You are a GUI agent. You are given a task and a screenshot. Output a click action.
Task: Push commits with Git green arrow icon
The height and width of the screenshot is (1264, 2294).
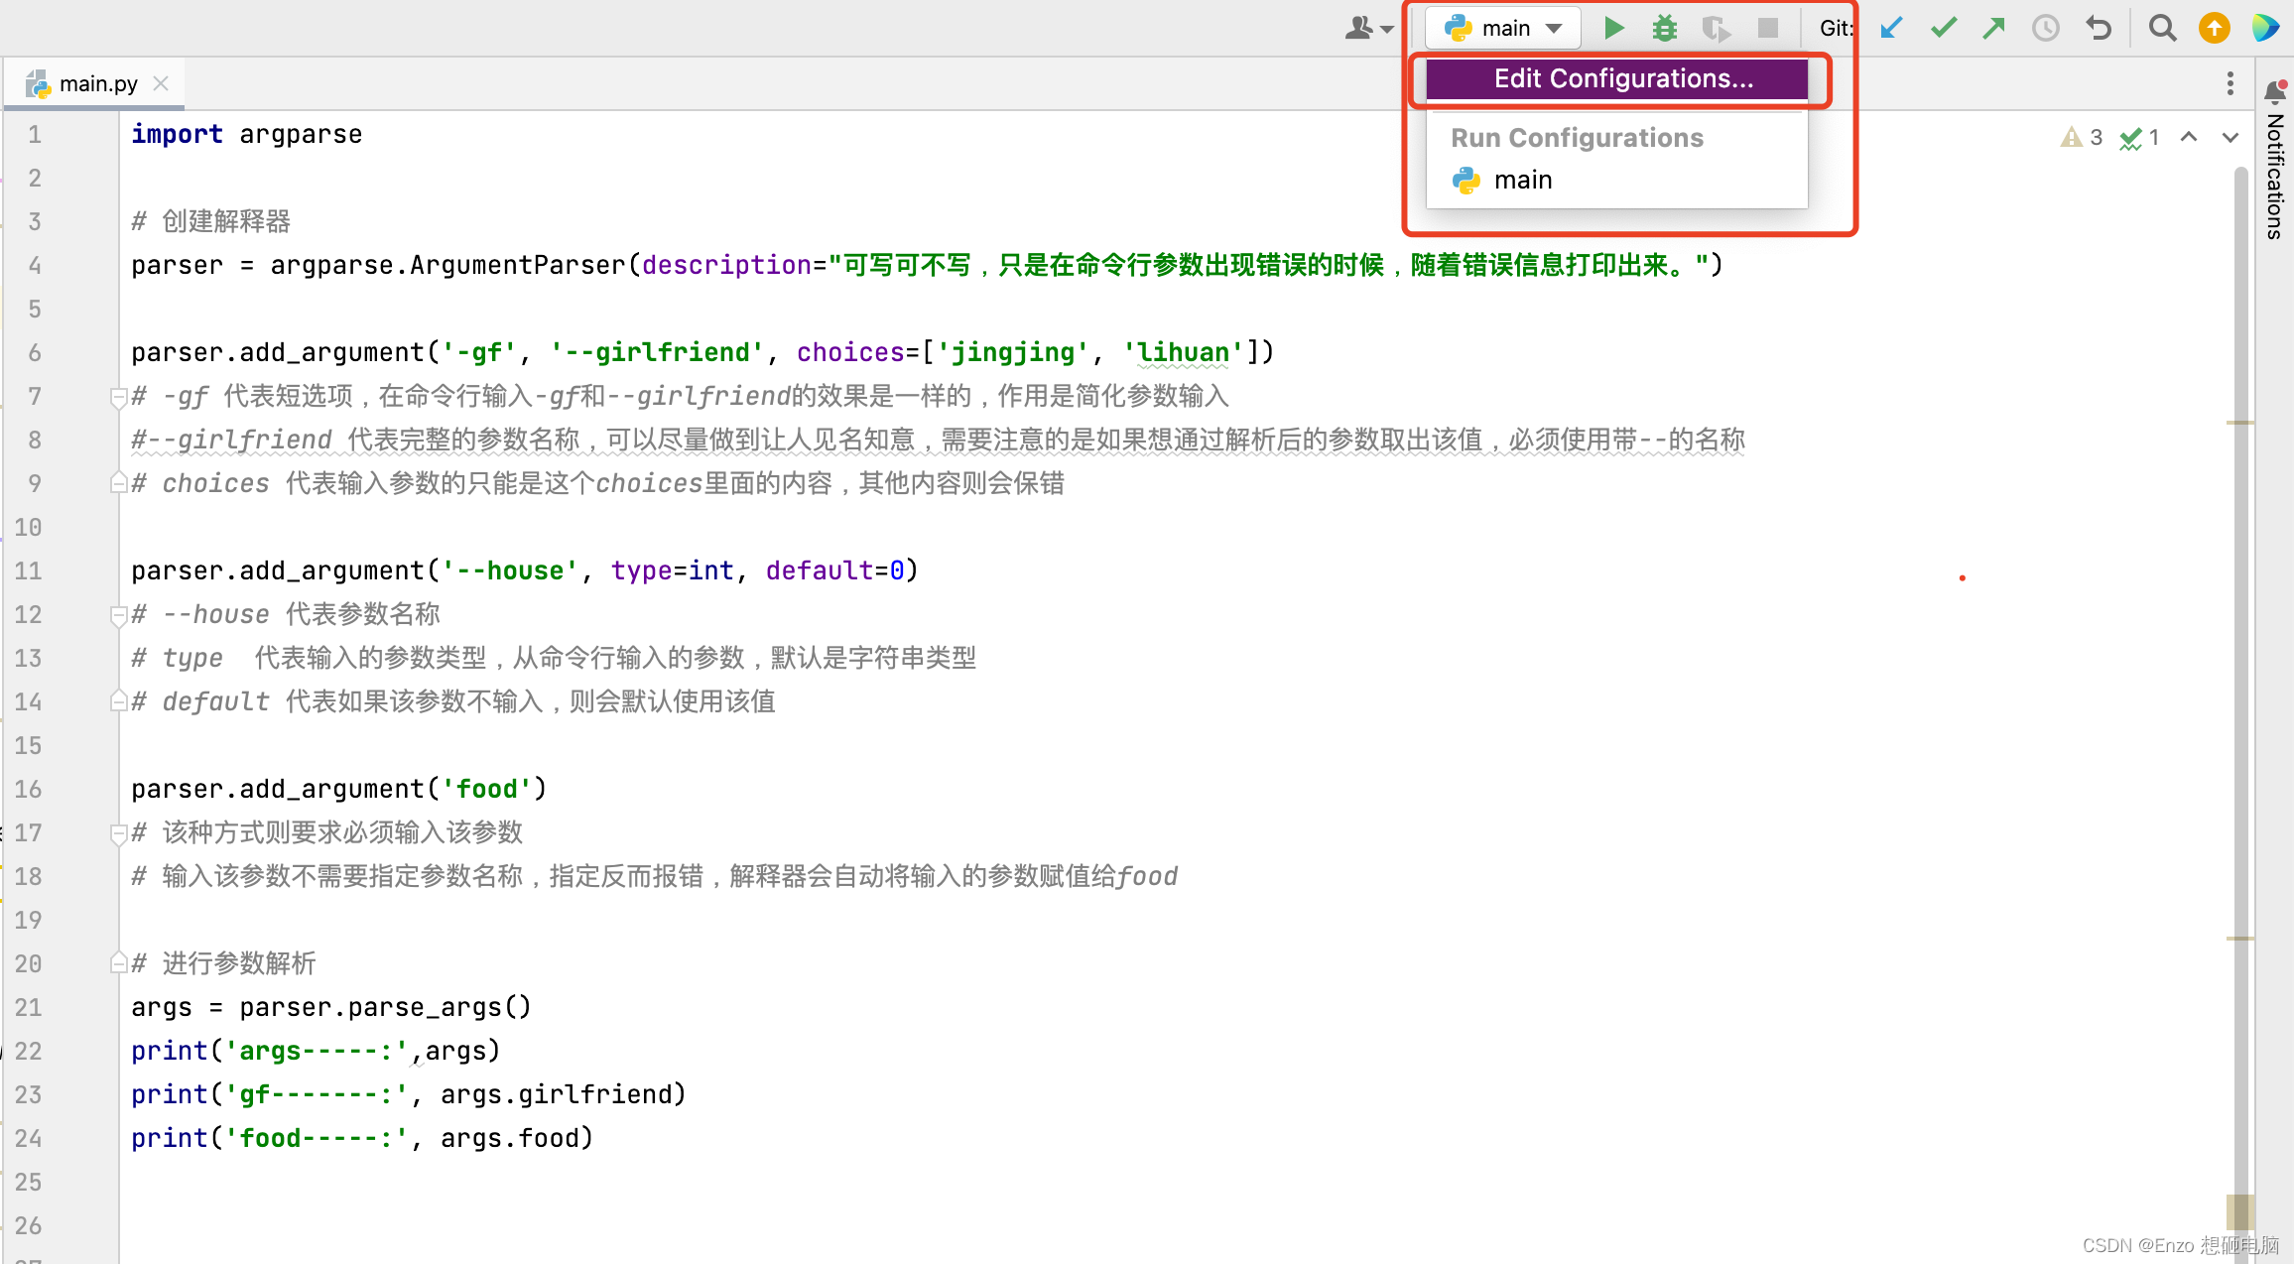point(1994,28)
